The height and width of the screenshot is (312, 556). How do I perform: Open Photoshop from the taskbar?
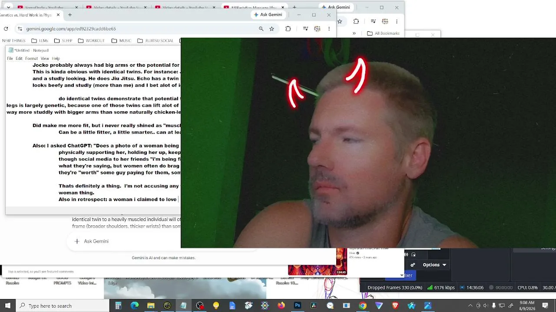pyautogui.click(x=298, y=306)
